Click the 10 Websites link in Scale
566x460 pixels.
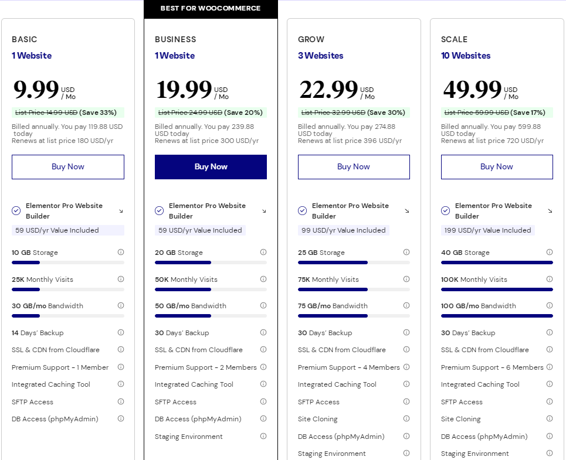(466, 55)
